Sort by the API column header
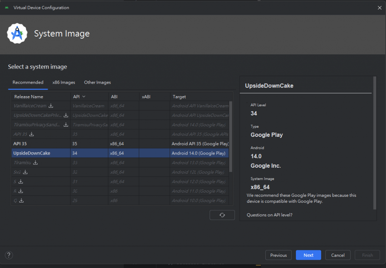 pos(79,97)
